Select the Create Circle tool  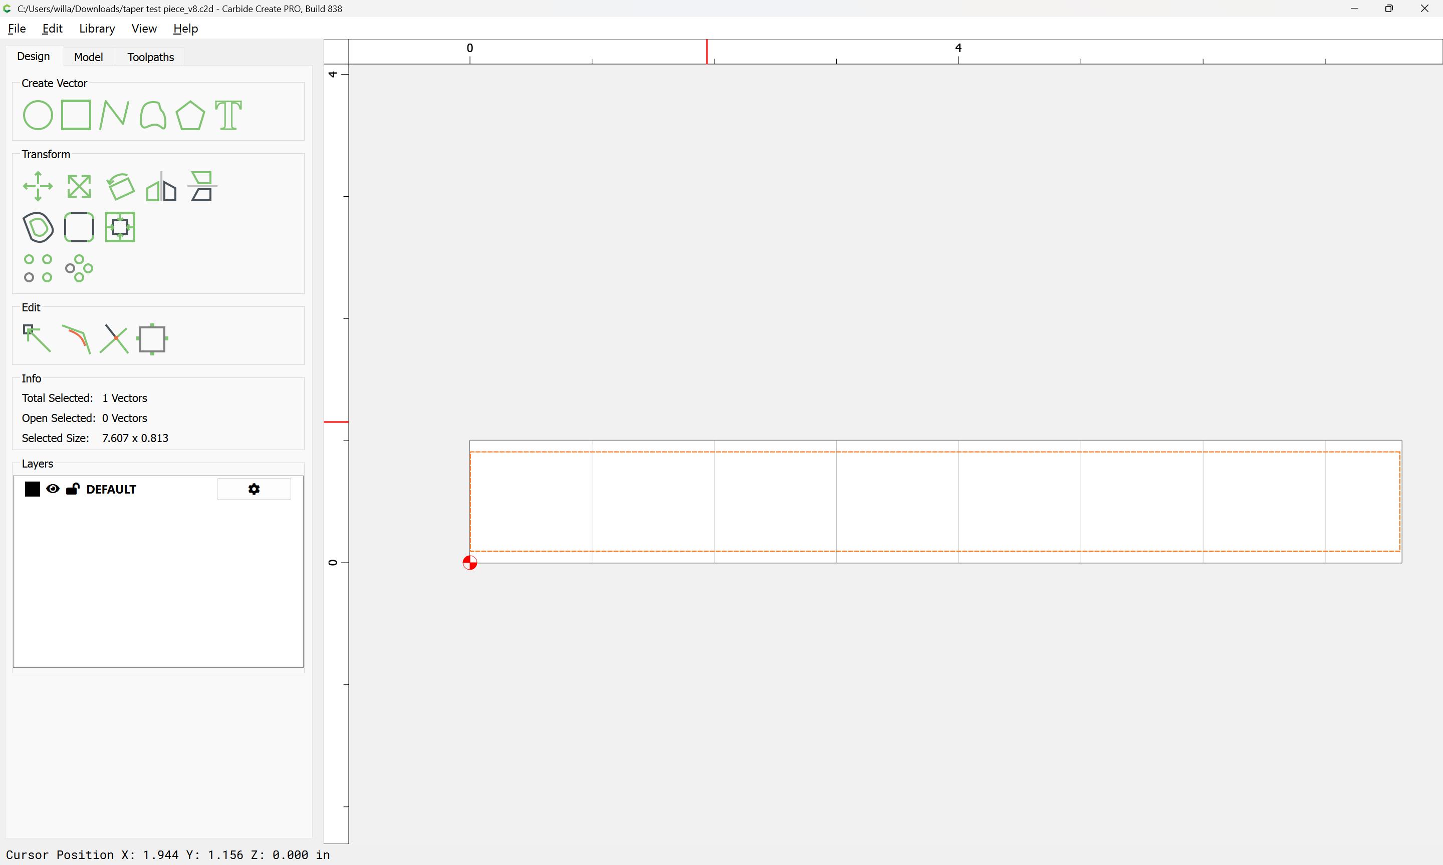coord(38,115)
